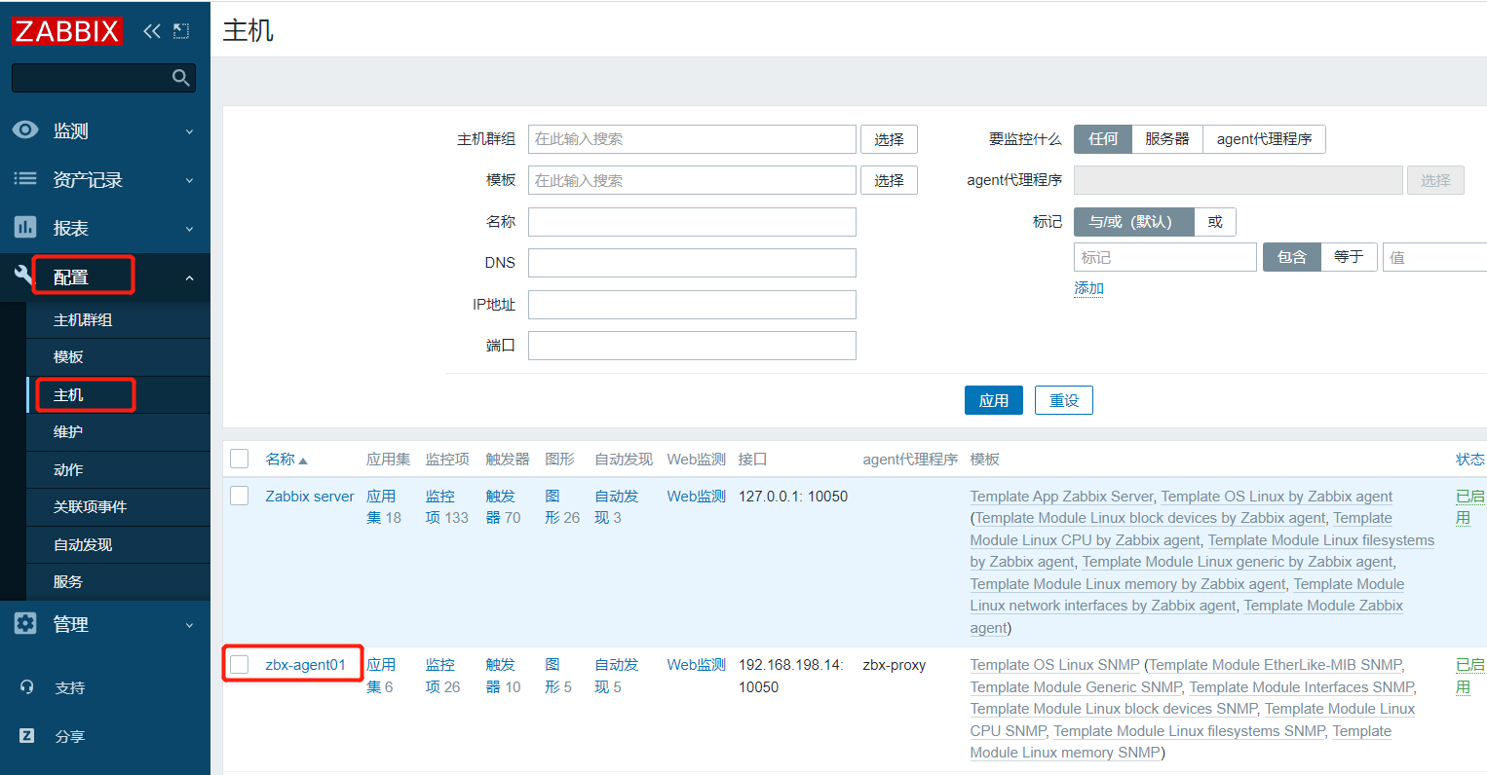Click 添加 tag link
1487x775 pixels.
point(1088,288)
